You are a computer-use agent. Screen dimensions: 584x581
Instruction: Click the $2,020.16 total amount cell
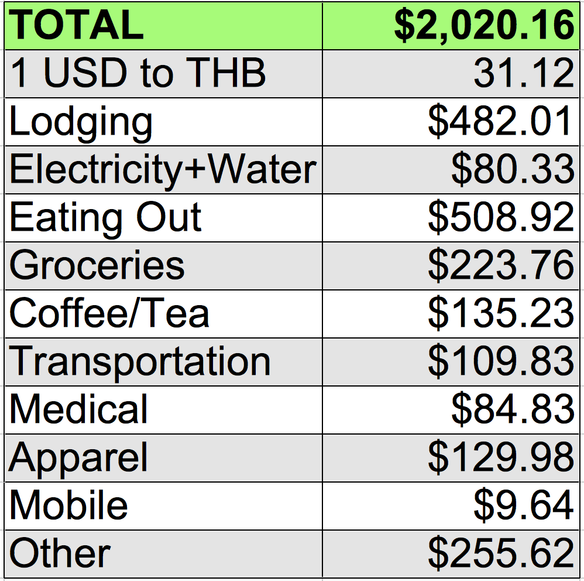[x=449, y=26]
